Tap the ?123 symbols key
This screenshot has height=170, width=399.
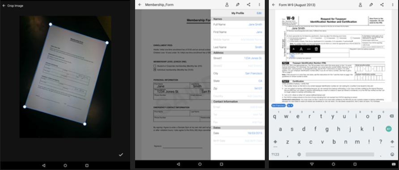pyautogui.click(x=275, y=154)
